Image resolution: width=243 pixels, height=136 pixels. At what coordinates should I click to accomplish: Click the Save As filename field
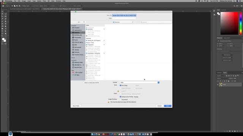point(124,15)
